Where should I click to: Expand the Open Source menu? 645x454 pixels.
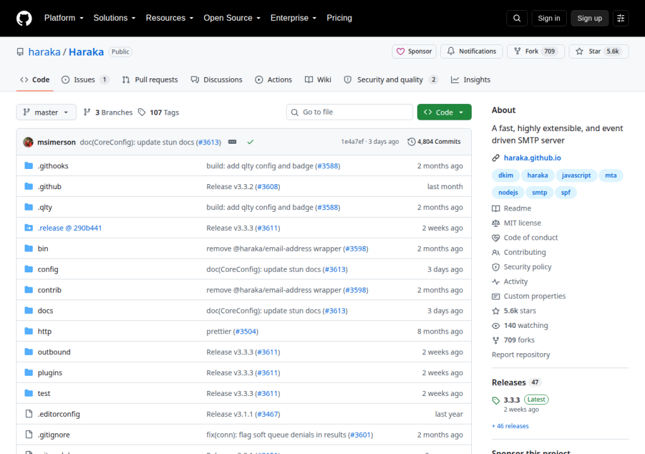232,18
